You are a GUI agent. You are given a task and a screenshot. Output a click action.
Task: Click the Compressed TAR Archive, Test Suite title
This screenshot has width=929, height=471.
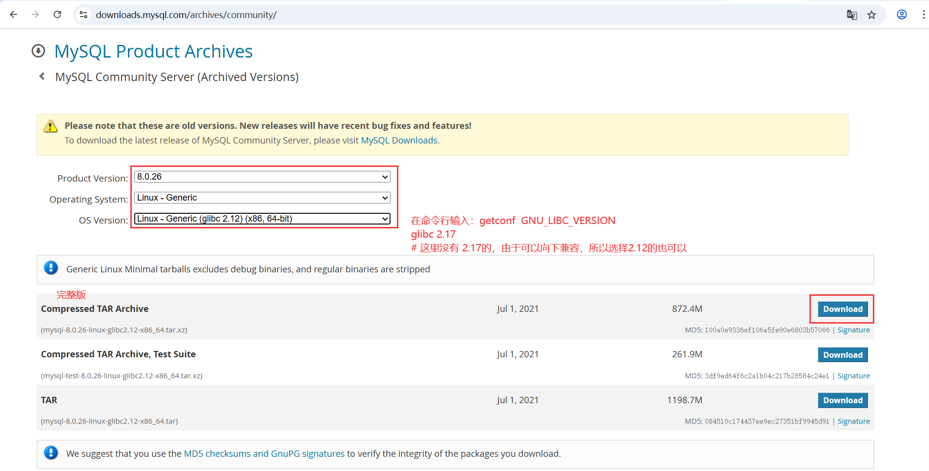pyautogui.click(x=118, y=354)
